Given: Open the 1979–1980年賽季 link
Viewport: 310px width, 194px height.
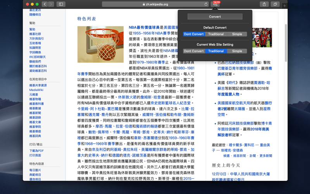Looking at the screenshot, I should pos(150,62).
